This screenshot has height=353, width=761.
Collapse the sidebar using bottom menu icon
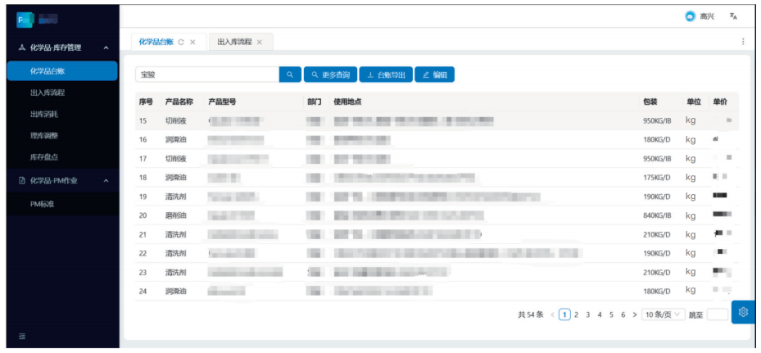22,336
